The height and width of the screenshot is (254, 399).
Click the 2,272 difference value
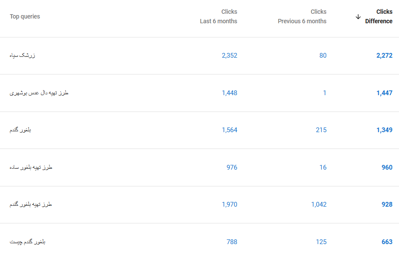(384, 56)
